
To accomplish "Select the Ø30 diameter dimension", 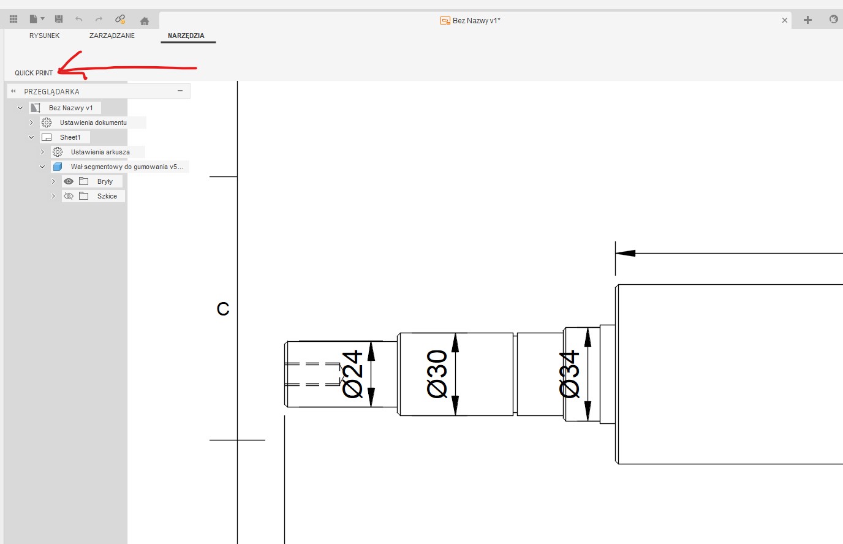I will coord(437,374).
